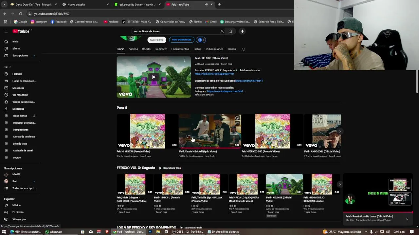419x235 pixels.
Task: Open the browser tab search dropdown arrow
Action: [x=4, y=5]
